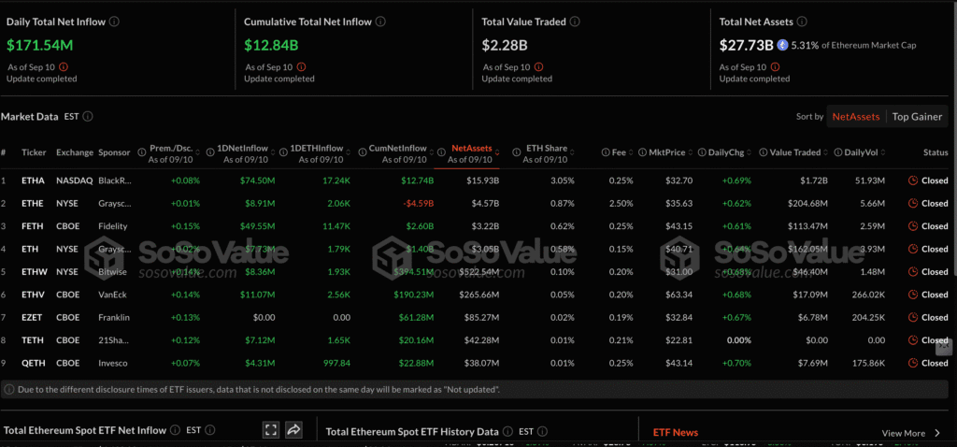The image size is (957, 447).
Task: Open fullscreen view of Net Inflow chart
Action: 271,430
